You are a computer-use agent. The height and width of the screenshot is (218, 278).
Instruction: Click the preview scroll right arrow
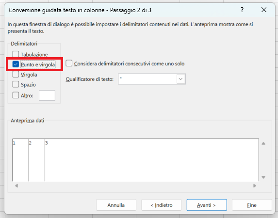click(255, 186)
